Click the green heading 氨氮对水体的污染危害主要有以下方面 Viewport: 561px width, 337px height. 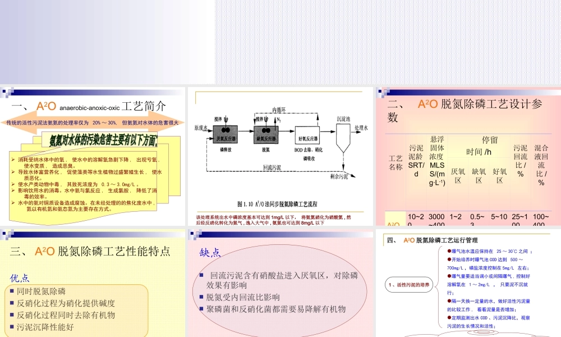coord(103,140)
